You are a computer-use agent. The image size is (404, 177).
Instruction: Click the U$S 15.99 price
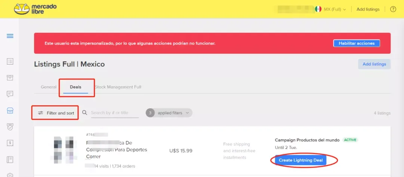[x=181, y=151]
